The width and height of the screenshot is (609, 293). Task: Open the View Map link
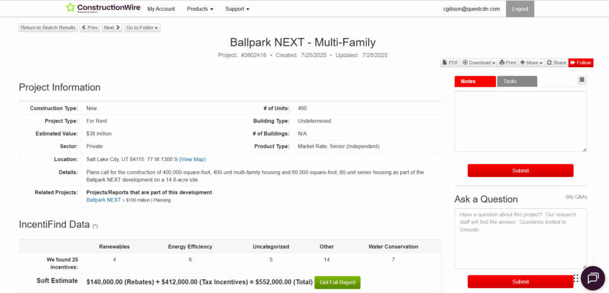[x=192, y=159]
